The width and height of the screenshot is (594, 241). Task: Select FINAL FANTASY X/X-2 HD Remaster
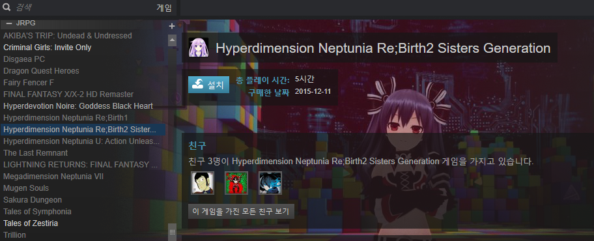(x=68, y=94)
